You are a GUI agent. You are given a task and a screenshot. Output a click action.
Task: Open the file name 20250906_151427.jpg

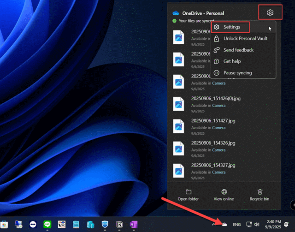point(213,121)
